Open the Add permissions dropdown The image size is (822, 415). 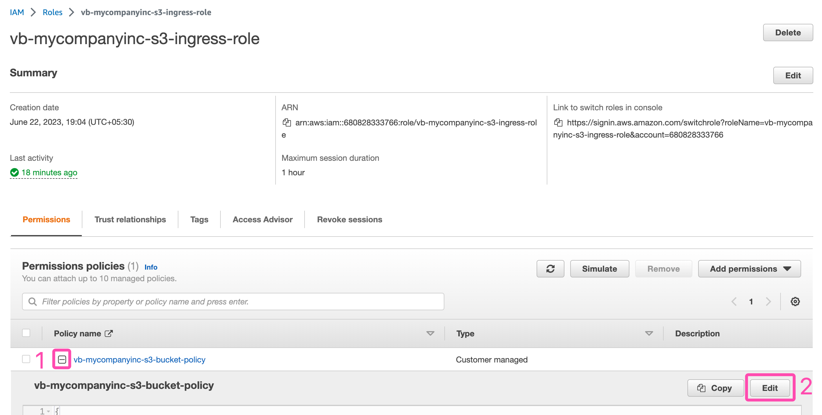[749, 269]
